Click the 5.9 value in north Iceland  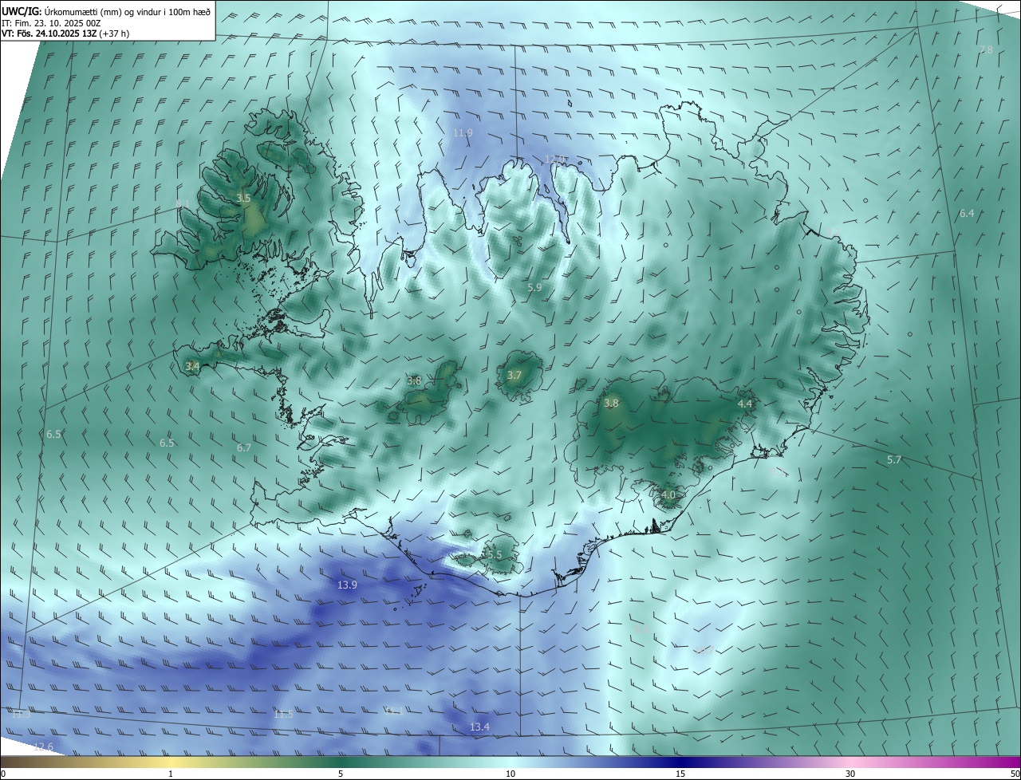[x=534, y=287]
